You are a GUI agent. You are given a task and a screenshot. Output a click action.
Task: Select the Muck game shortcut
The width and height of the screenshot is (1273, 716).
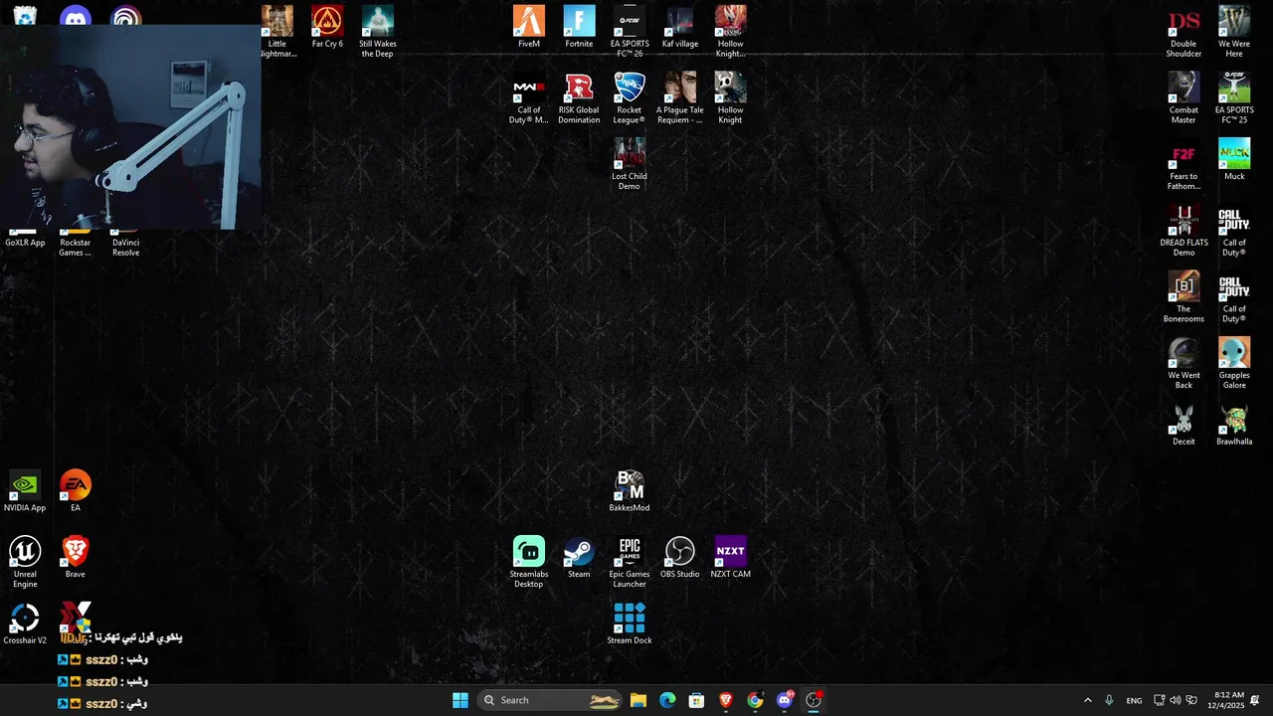(1234, 159)
